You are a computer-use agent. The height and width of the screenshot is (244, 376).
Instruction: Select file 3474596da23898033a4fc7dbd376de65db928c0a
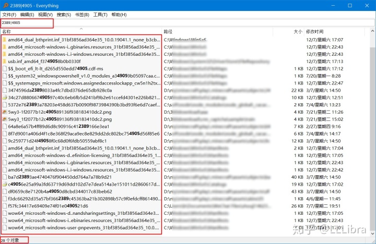tap(60, 90)
